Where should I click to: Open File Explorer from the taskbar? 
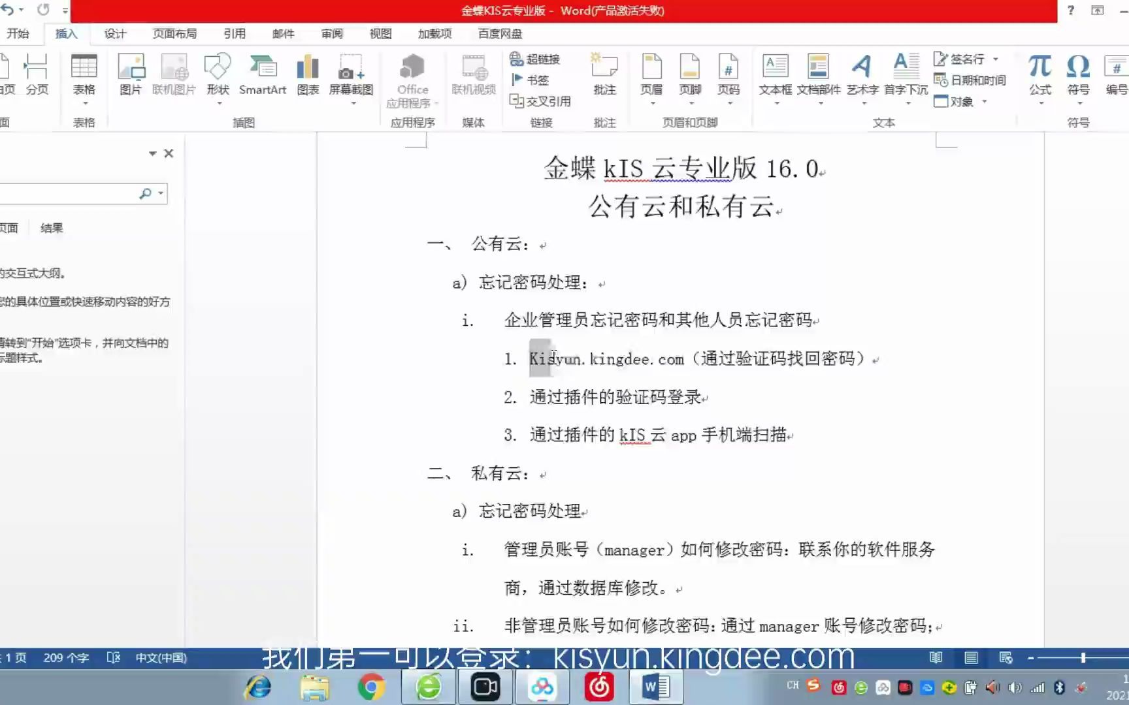tap(314, 687)
